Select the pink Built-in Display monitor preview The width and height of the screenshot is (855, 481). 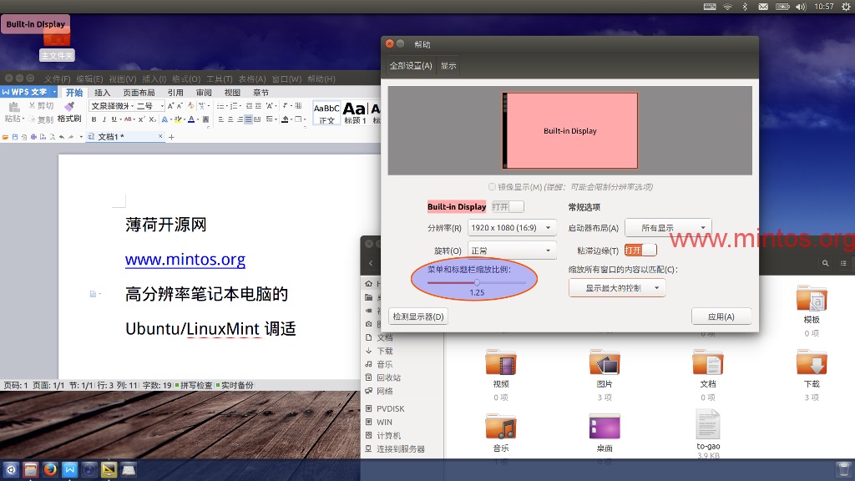[x=569, y=131]
